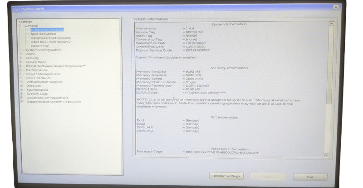Click the Memory Technology DDR4 SDRAM value
Viewport: 363px width, 188px height.
pyautogui.click(x=197, y=85)
